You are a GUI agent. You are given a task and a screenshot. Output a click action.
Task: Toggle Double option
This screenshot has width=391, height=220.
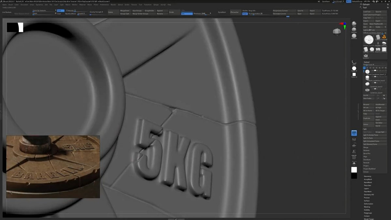245,10
